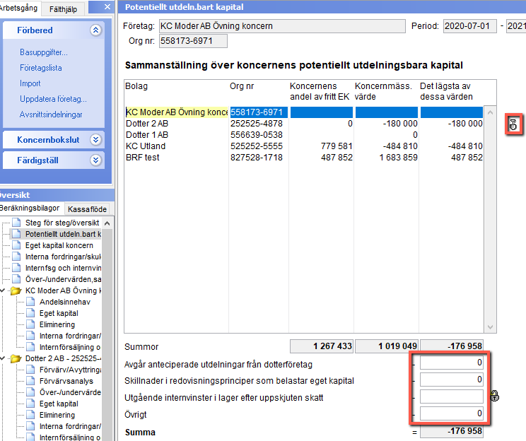Open the Beräkningsbilagor tab
The width and height of the screenshot is (526, 441).
(30, 208)
